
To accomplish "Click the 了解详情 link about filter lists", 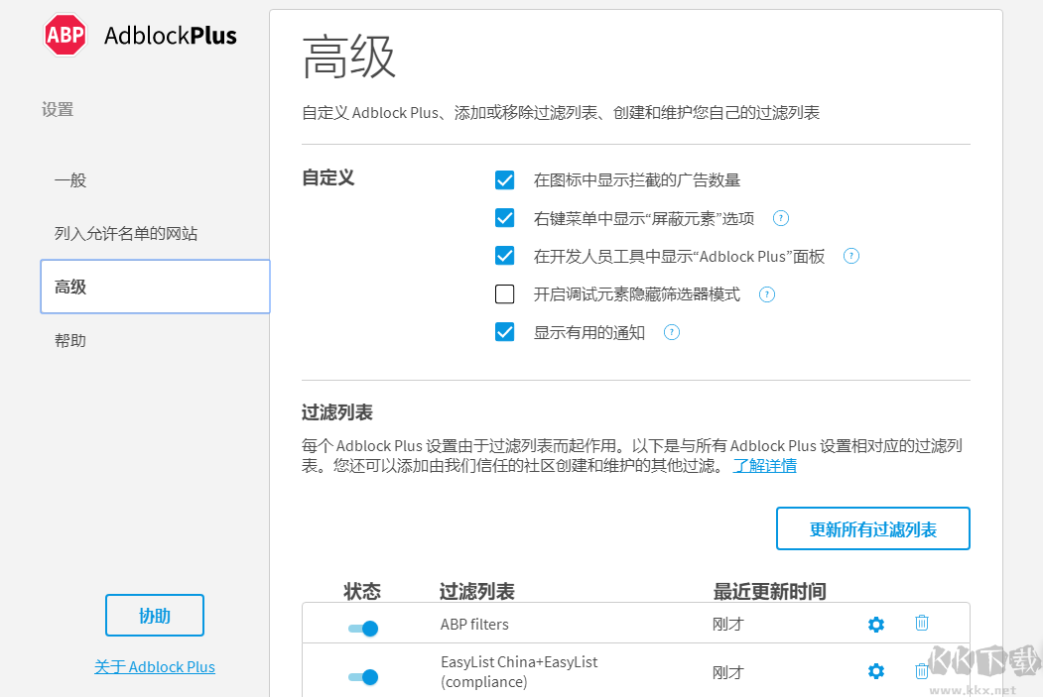I will 764,464.
